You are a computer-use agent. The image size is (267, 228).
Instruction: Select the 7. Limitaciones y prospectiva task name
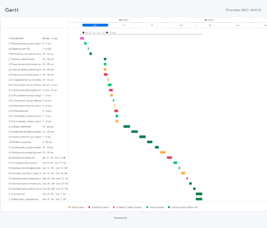click(x=24, y=199)
